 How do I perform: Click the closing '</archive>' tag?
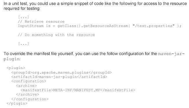tap(27, 94)
